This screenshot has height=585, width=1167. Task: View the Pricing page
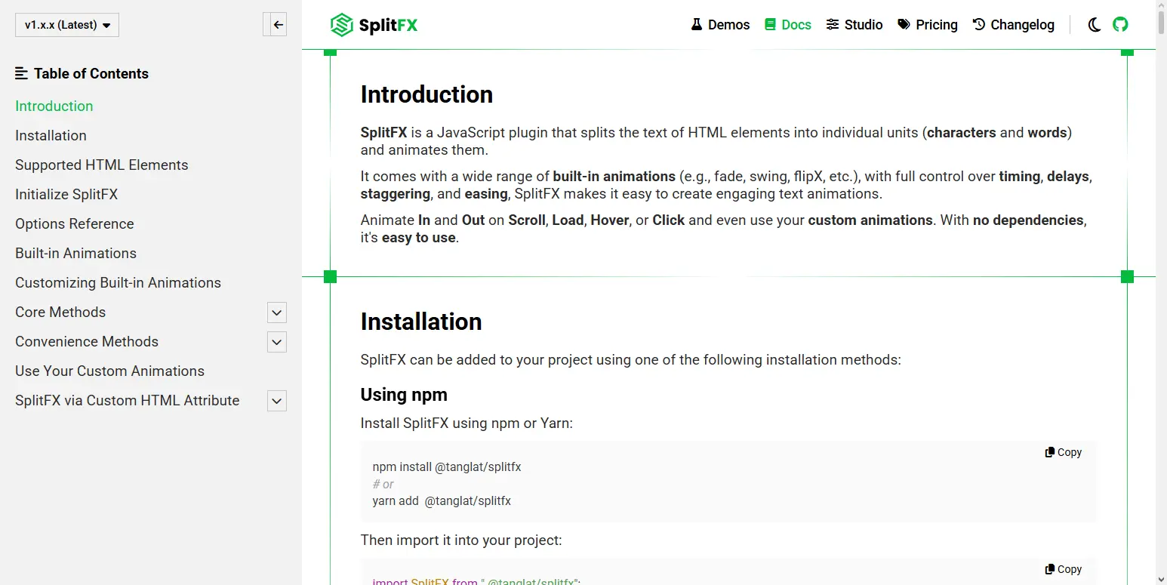pyautogui.click(x=928, y=25)
